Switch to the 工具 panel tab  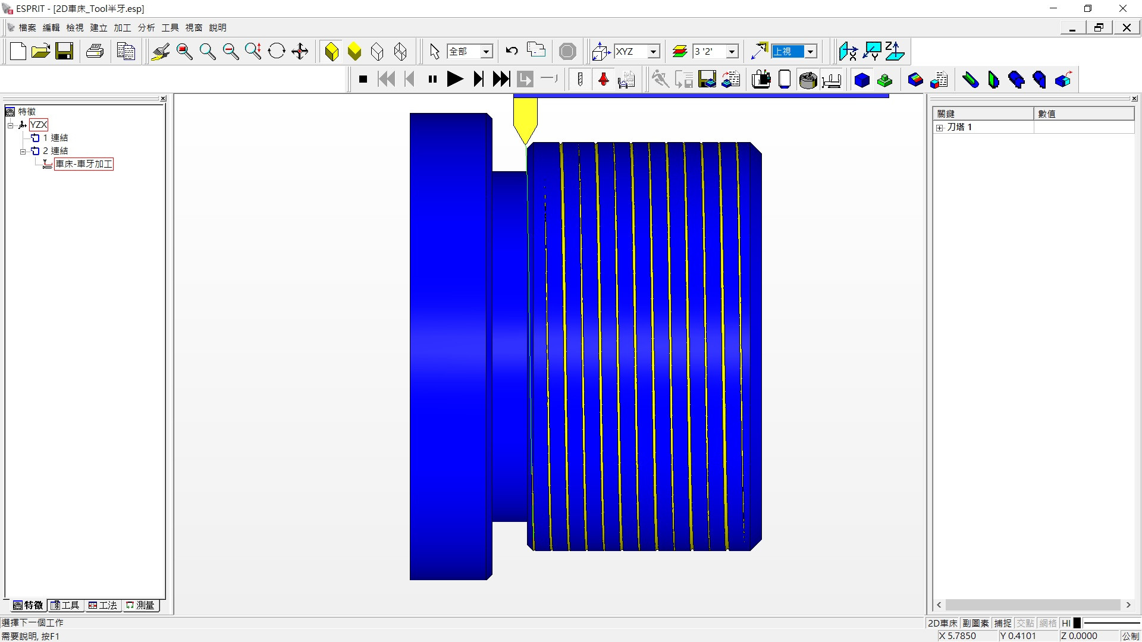(x=65, y=605)
